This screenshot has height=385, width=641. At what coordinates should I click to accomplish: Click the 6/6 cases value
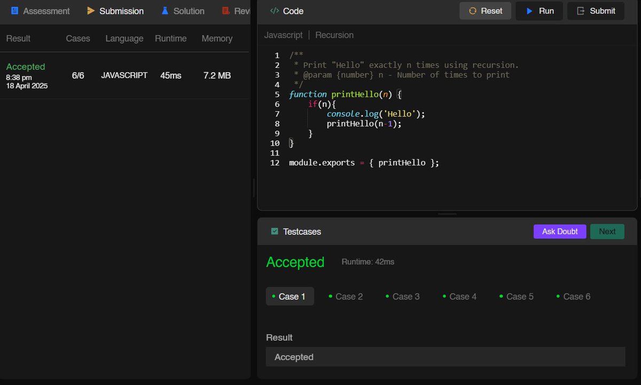pos(78,75)
